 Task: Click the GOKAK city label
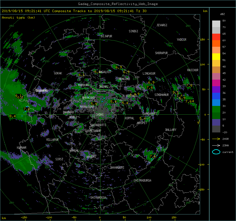click(58, 73)
